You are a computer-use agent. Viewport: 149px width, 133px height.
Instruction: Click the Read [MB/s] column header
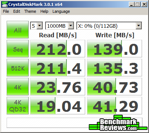click(58, 35)
